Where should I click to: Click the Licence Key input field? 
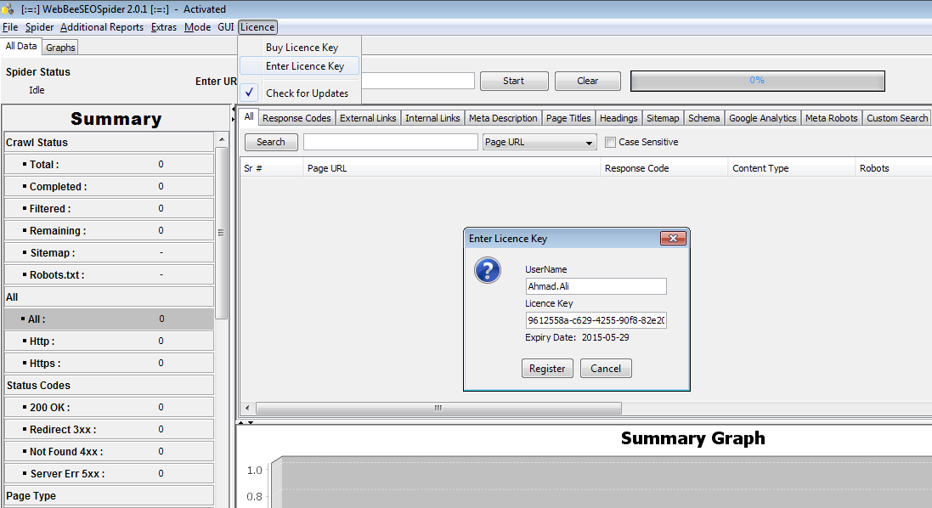596,320
